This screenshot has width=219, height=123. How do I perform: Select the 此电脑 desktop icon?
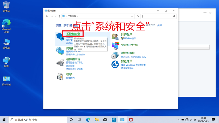6,43
